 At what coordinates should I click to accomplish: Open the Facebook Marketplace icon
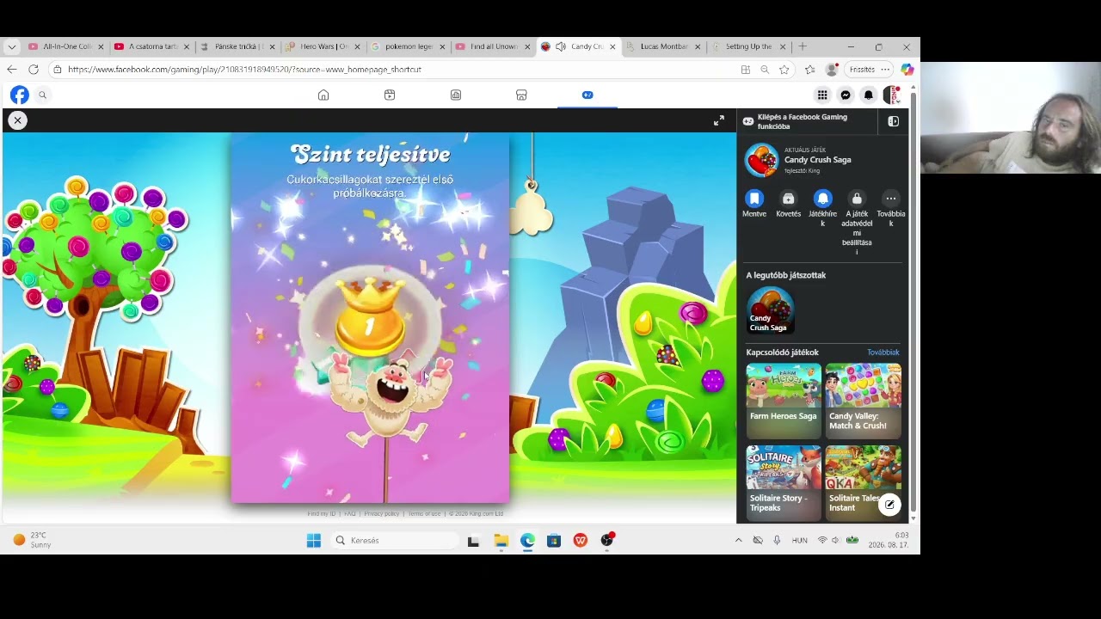click(x=521, y=95)
